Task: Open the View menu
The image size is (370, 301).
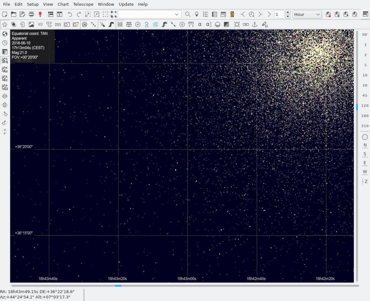Action: click(x=48, y=4)
